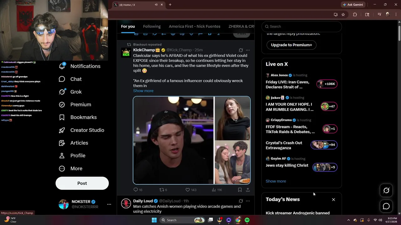
Task: Open the floating Grok button
Action: pyautogui.click(x=386, y=190)
